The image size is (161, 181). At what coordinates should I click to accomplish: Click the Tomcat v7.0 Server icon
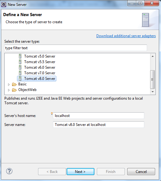[20, 73]
